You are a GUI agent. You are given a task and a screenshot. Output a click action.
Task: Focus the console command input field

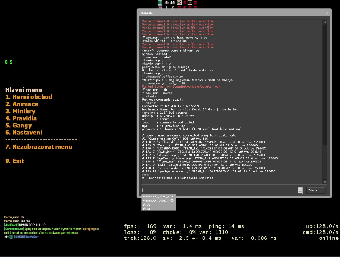click(x=219, y=190)
